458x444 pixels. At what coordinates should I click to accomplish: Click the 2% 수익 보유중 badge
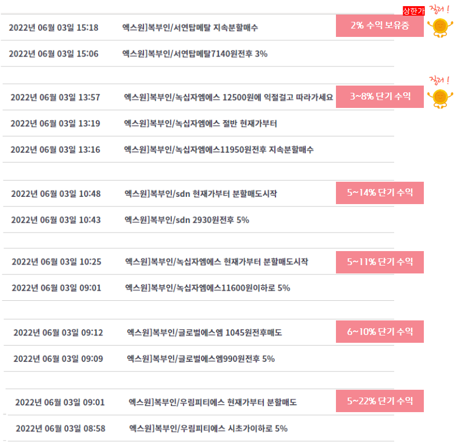(380, 26)
